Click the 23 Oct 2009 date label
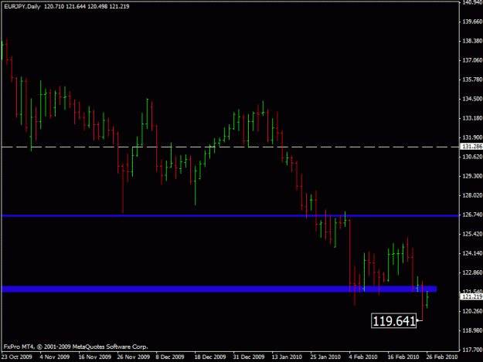This screenshot has height=362, width=483. pyautogui.click(x=17, y=357)
